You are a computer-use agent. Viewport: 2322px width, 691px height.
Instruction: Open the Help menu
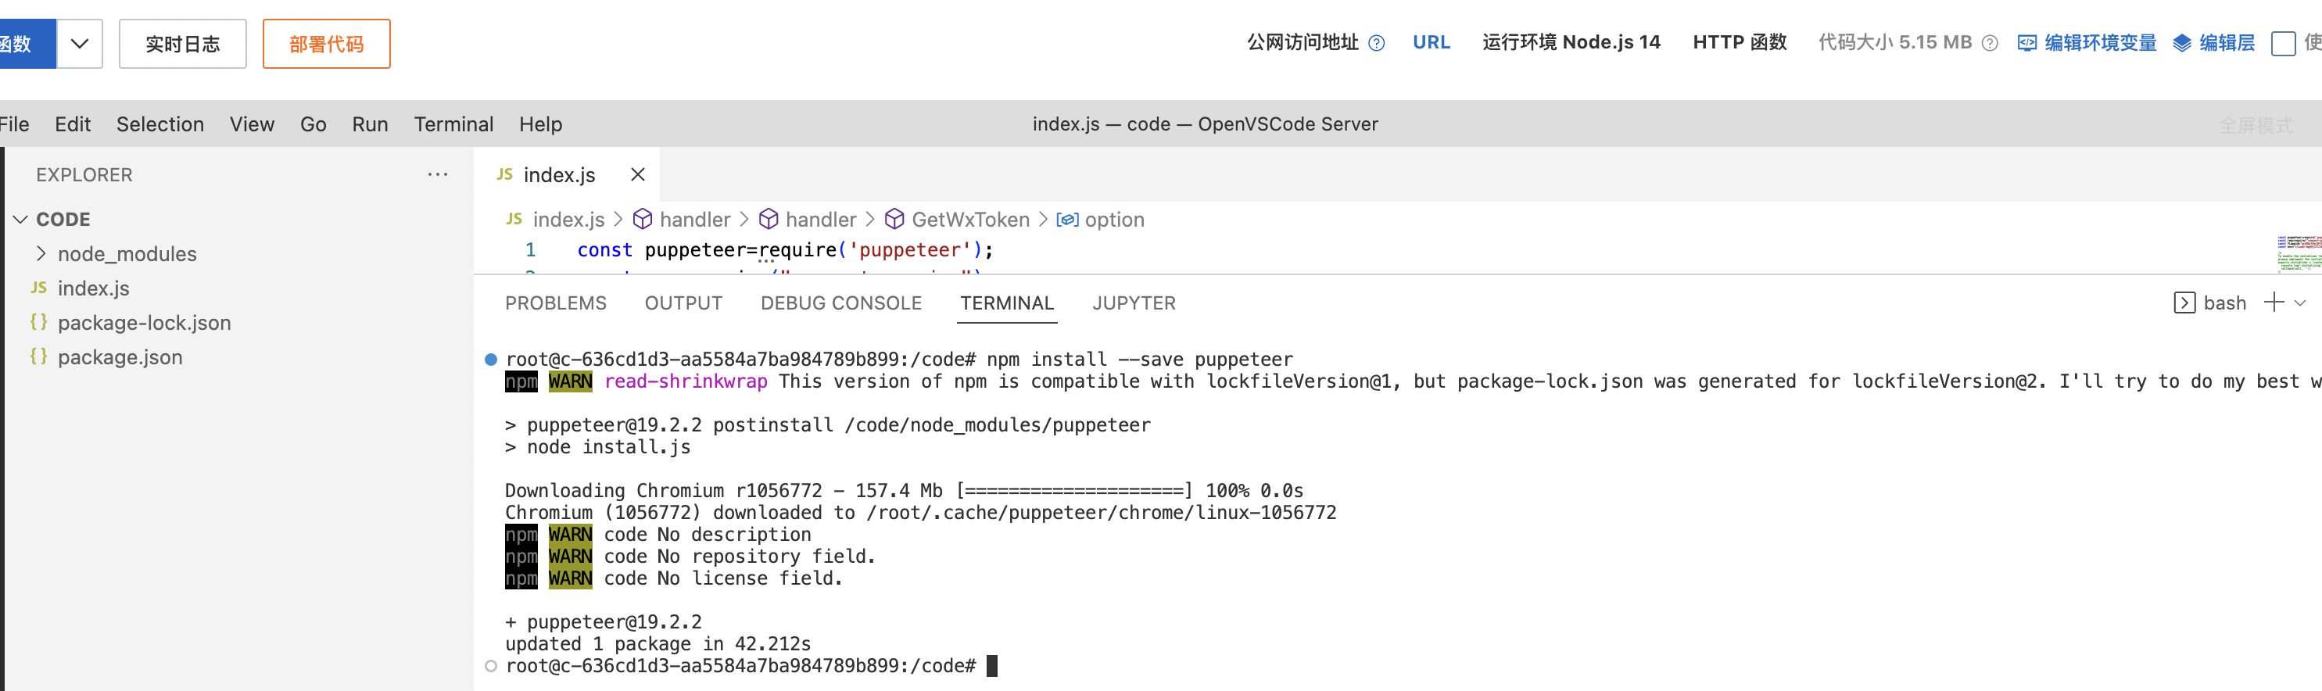click(540, 124)
